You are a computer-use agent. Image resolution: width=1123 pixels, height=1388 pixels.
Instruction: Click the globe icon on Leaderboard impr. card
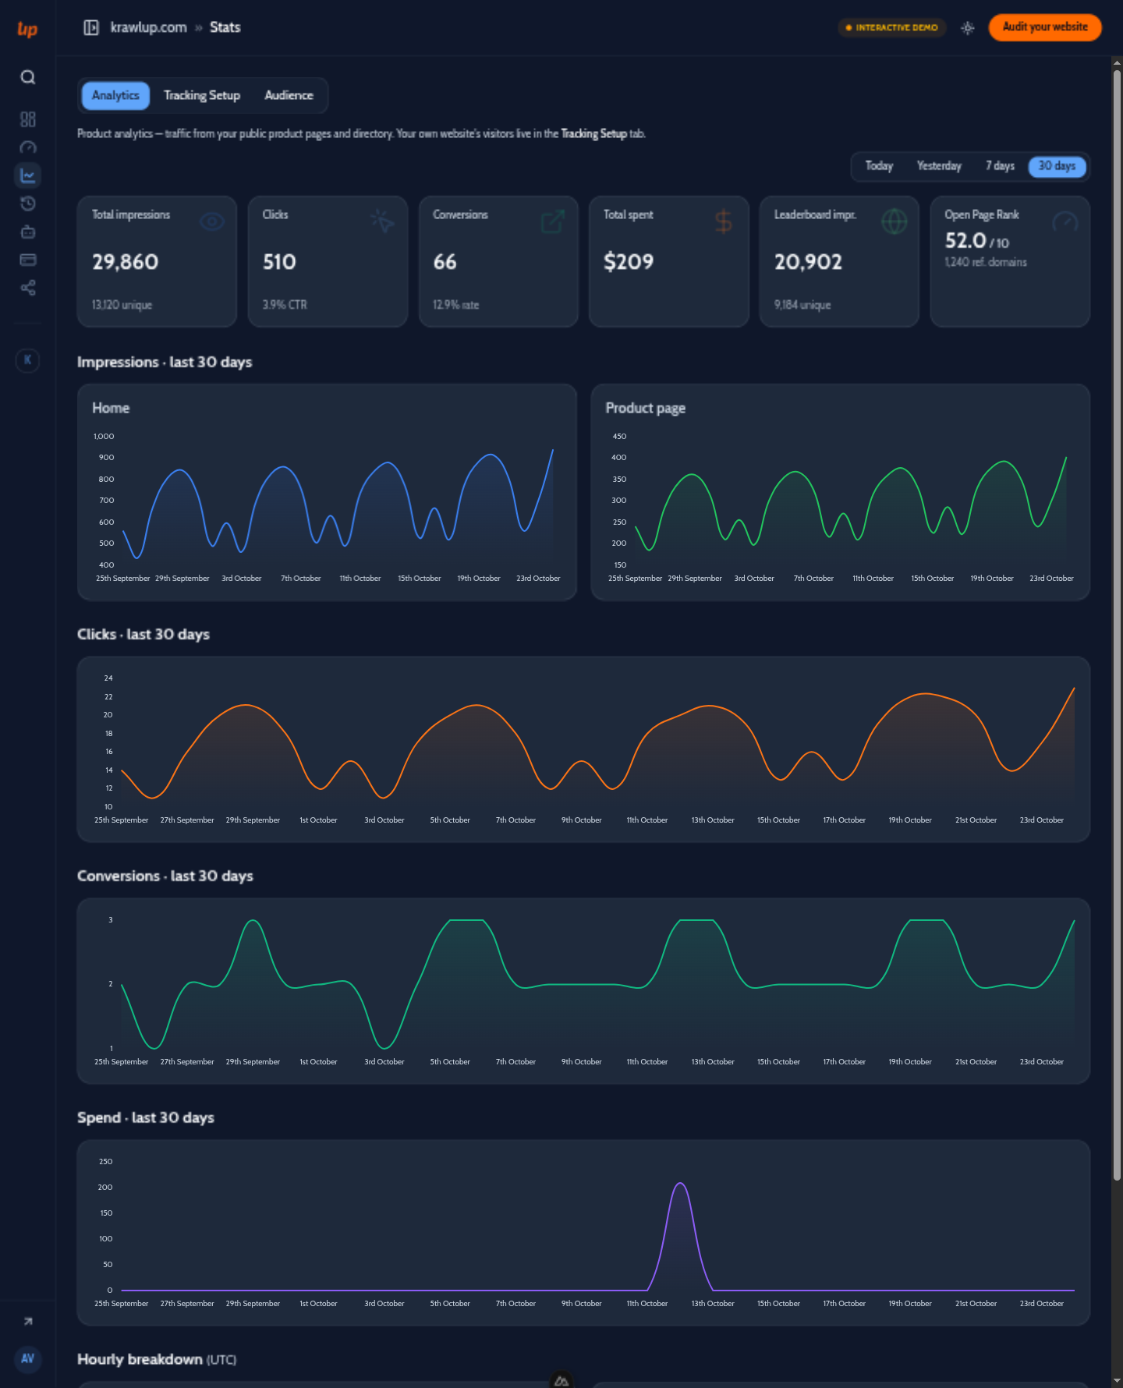[894, 221]
